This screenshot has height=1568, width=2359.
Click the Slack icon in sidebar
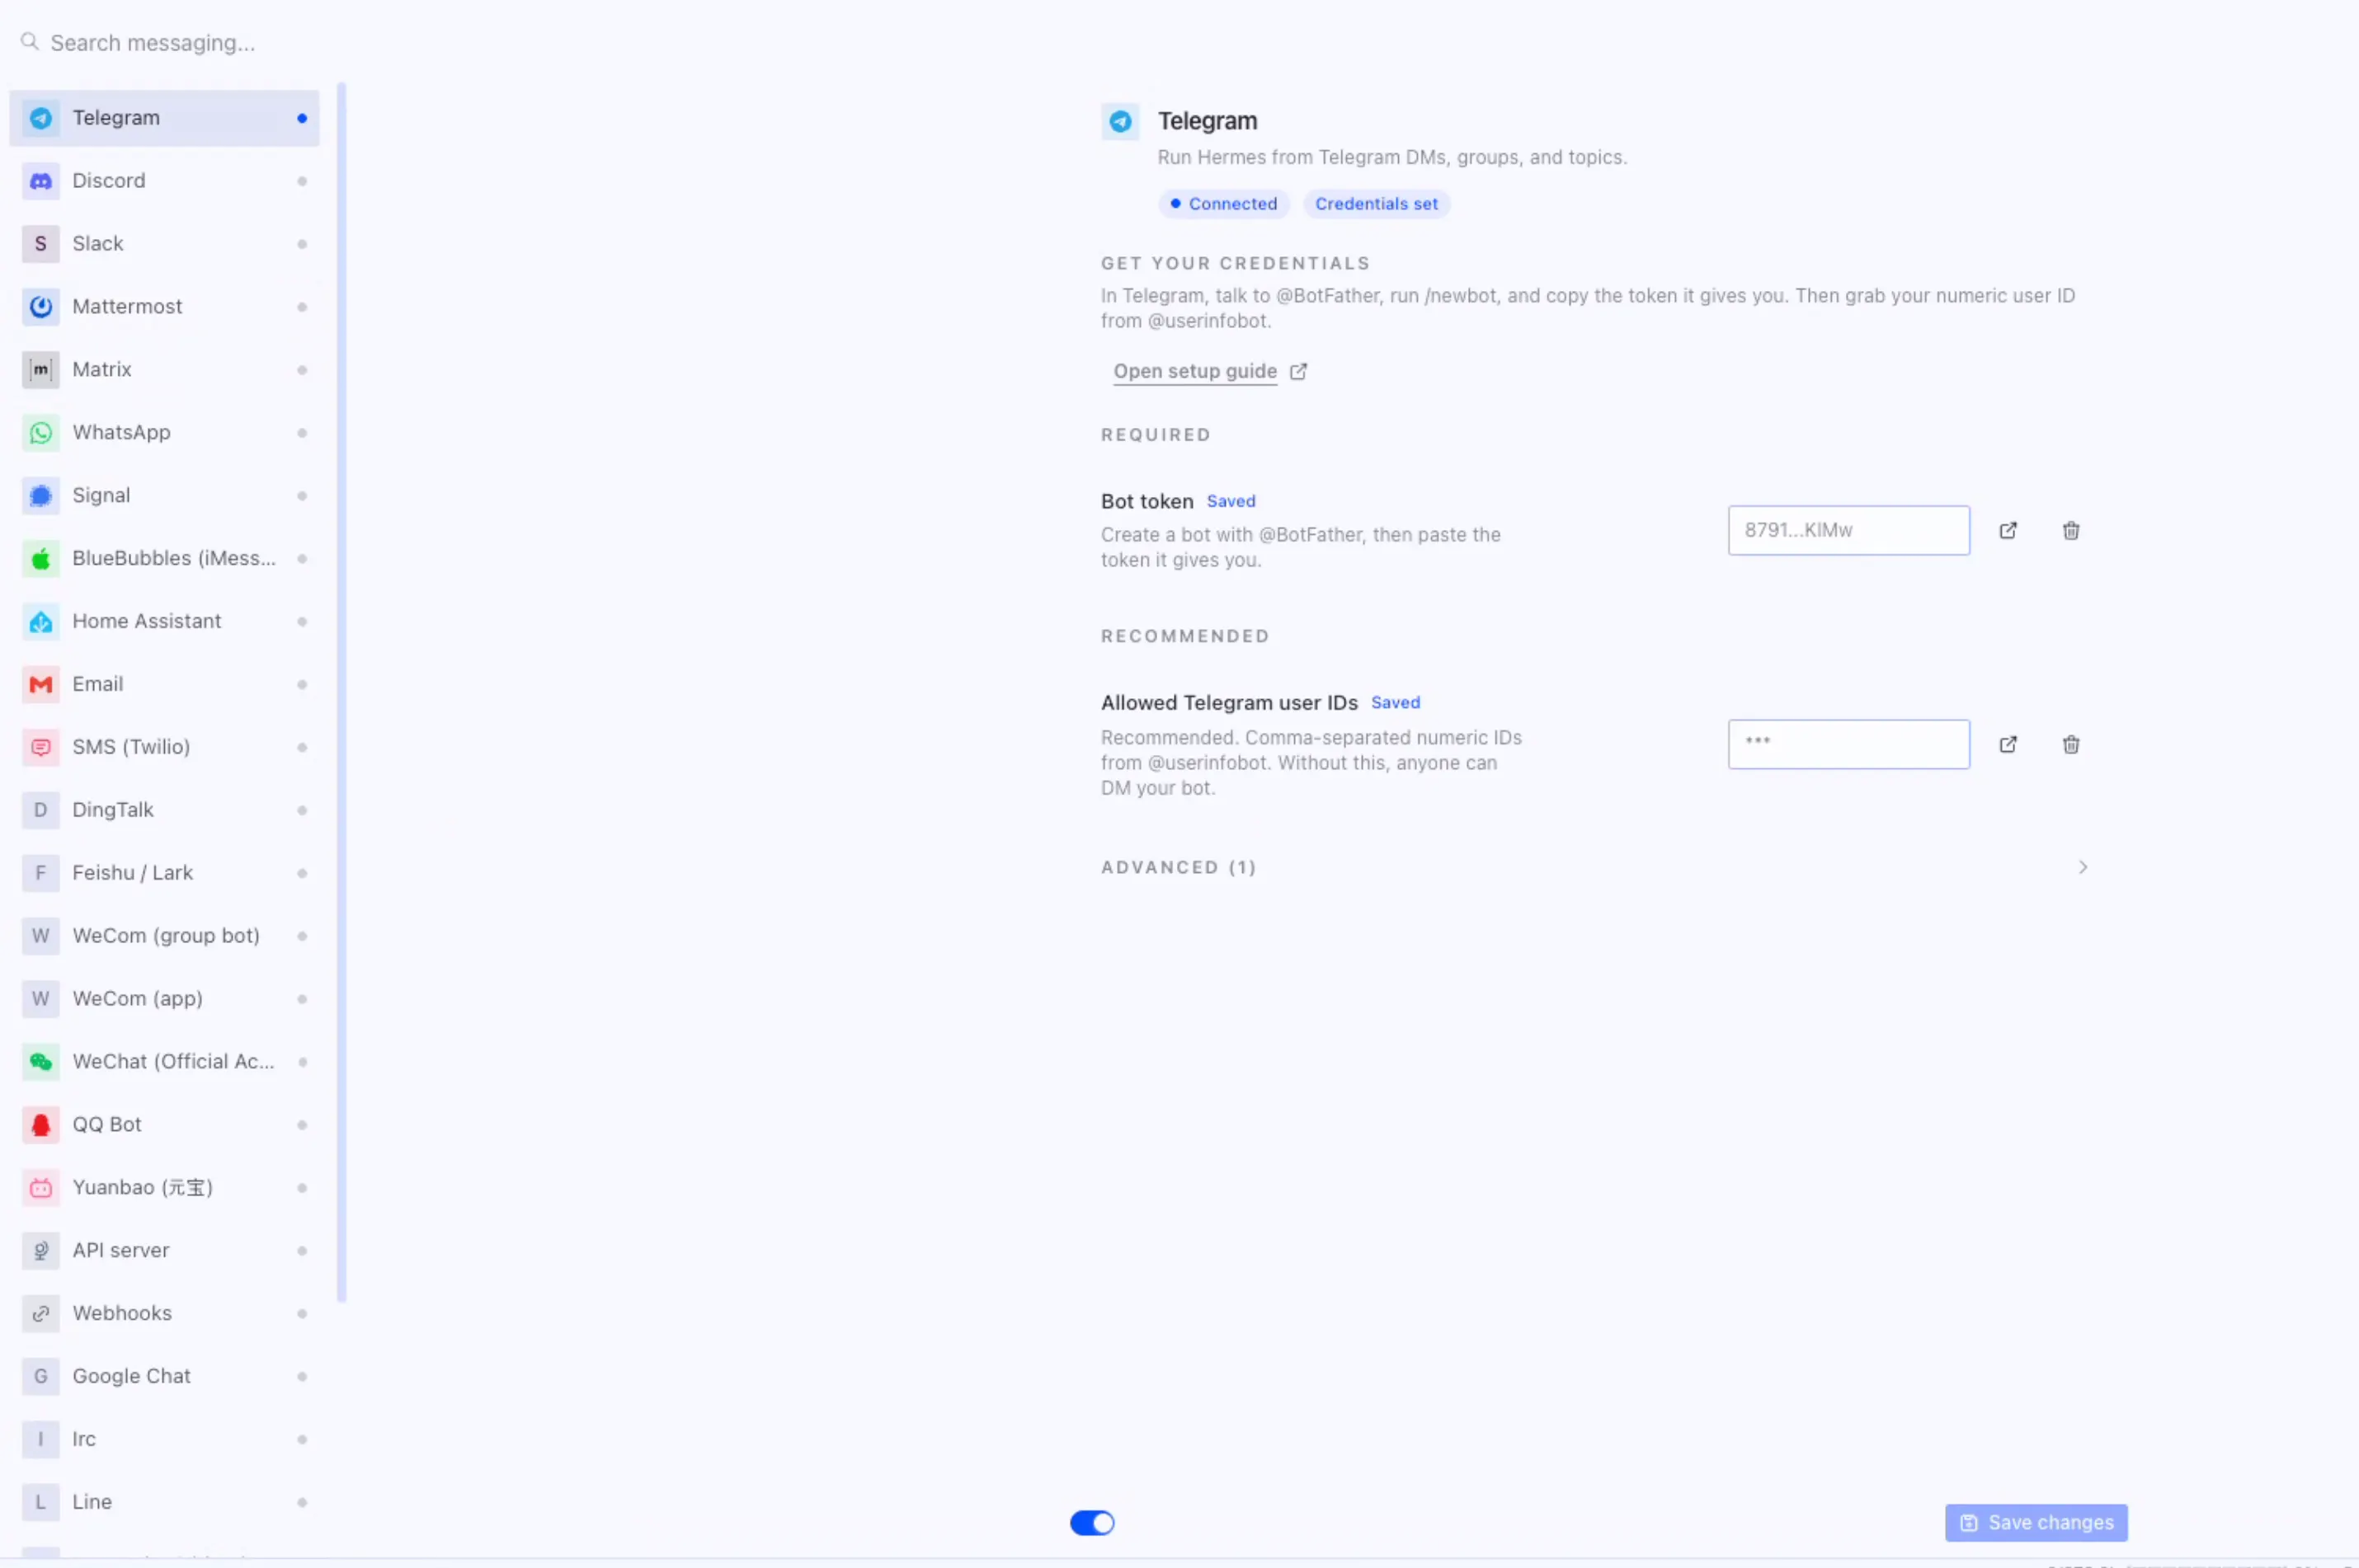pos(41,244)
